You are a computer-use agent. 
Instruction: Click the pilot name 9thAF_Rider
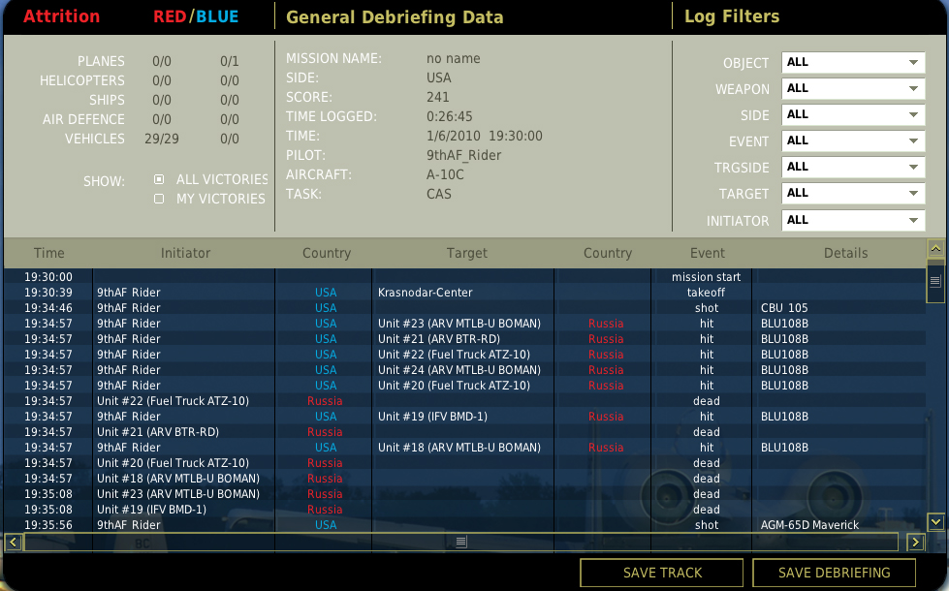[463, 155]
